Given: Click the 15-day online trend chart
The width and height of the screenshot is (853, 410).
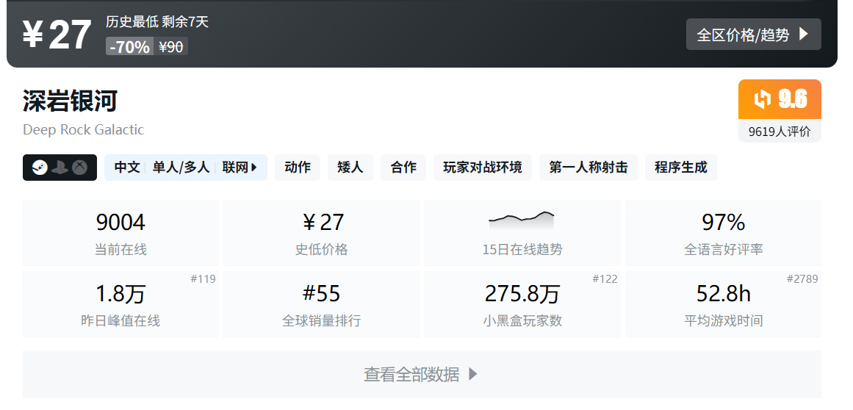Looking at the screenshot, I should pyautogui.click(x=522, y=220).
